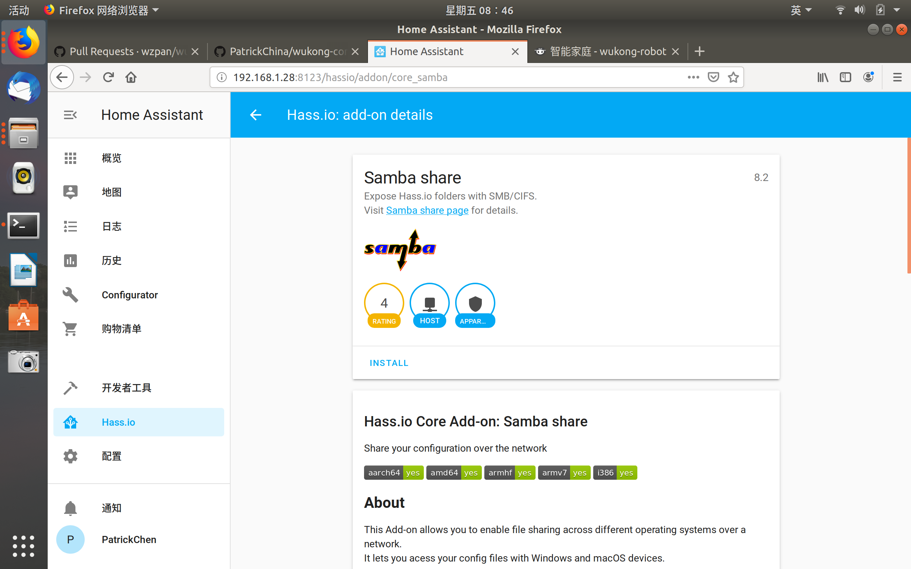Open the 配置 settings gear icon
Viewport: 911px width, 569px height.
click(x=70, y=457)
